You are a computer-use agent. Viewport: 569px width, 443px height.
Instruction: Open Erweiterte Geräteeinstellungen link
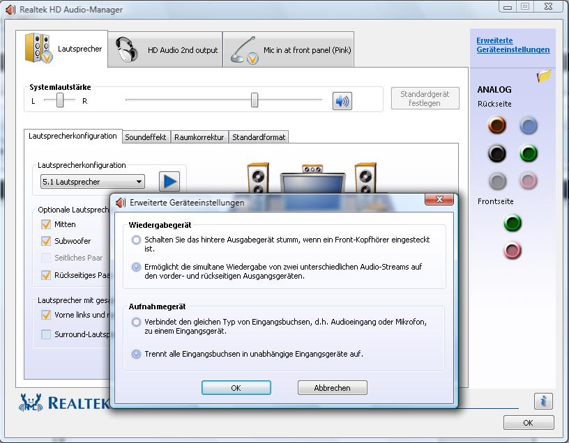point(513,45)
